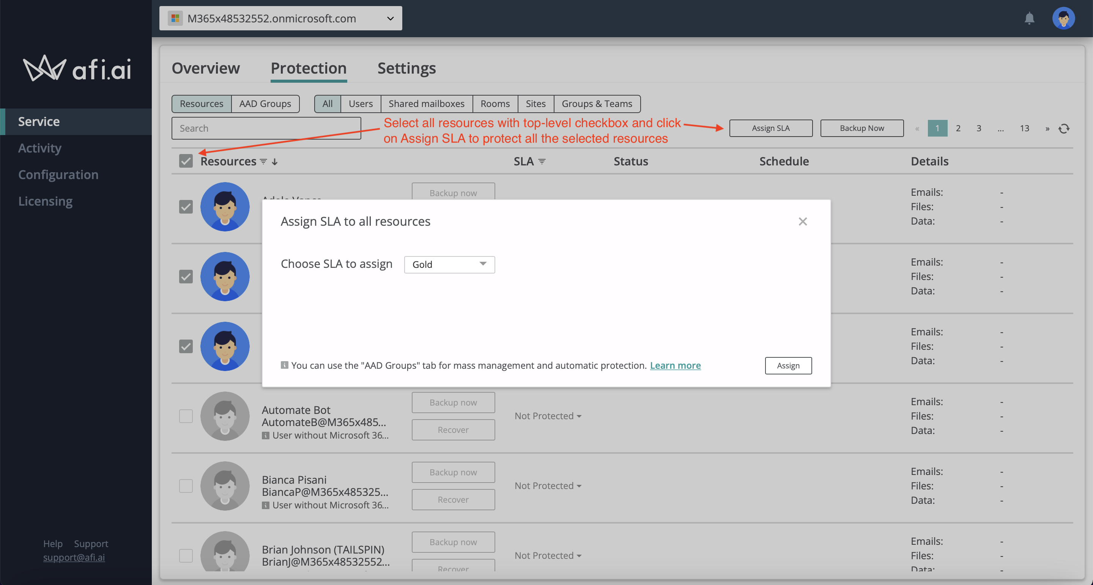Toggle the select-all resources checkbox

point(186,161)
